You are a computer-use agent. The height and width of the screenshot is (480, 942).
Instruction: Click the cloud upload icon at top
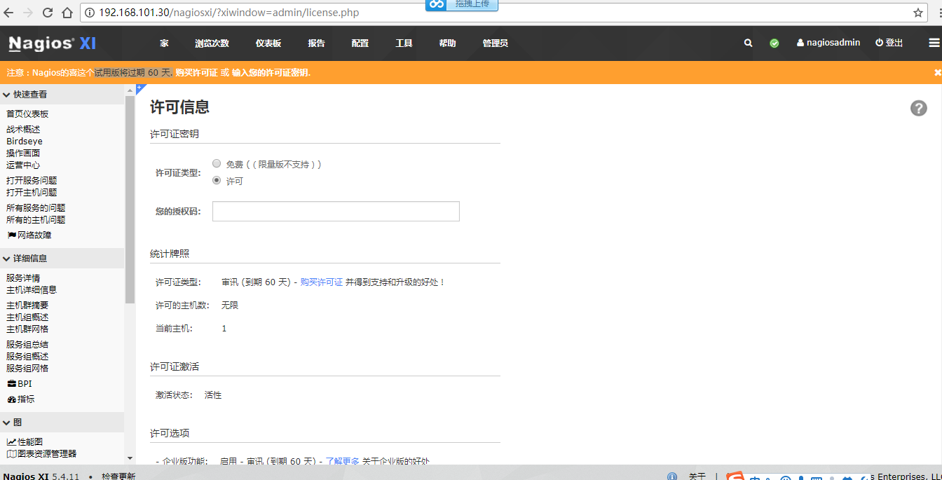tap(437, 4)
